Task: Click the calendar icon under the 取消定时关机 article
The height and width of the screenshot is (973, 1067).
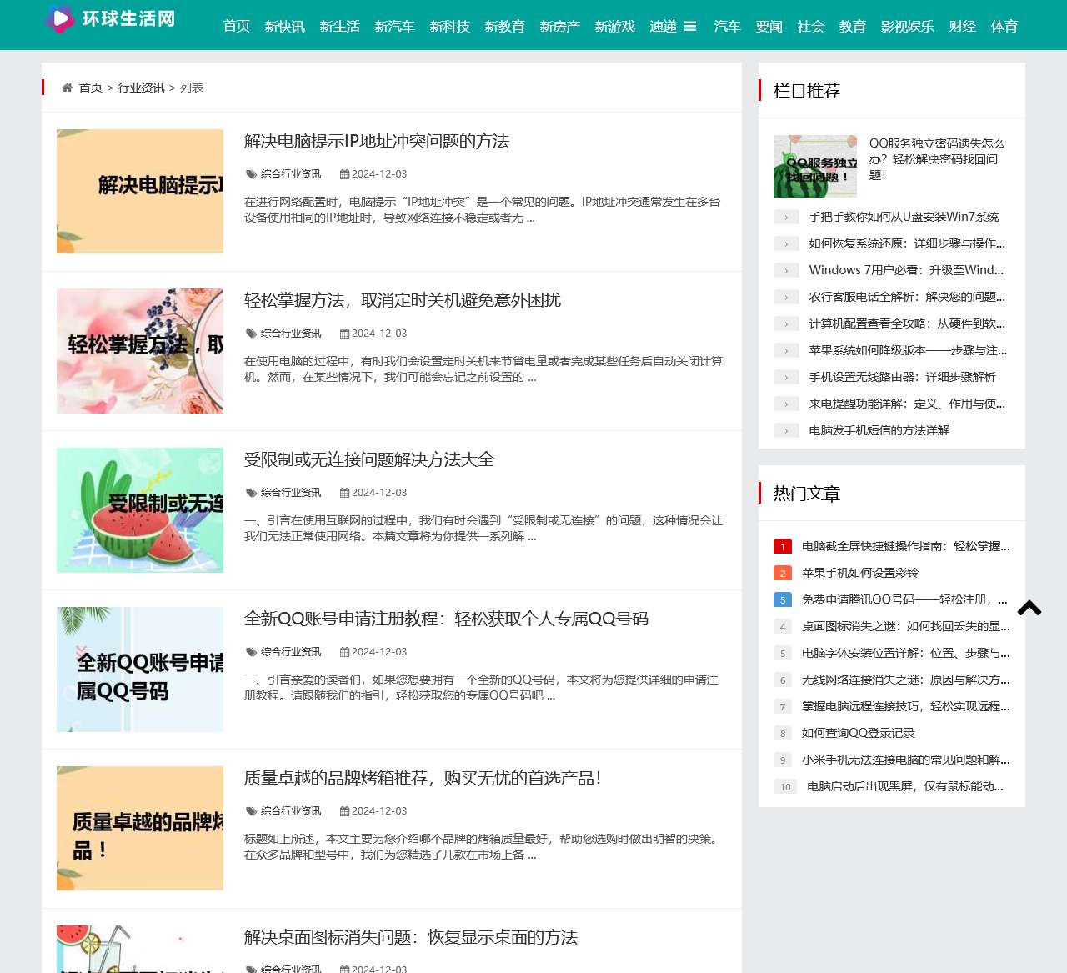Action: (344, 334)
